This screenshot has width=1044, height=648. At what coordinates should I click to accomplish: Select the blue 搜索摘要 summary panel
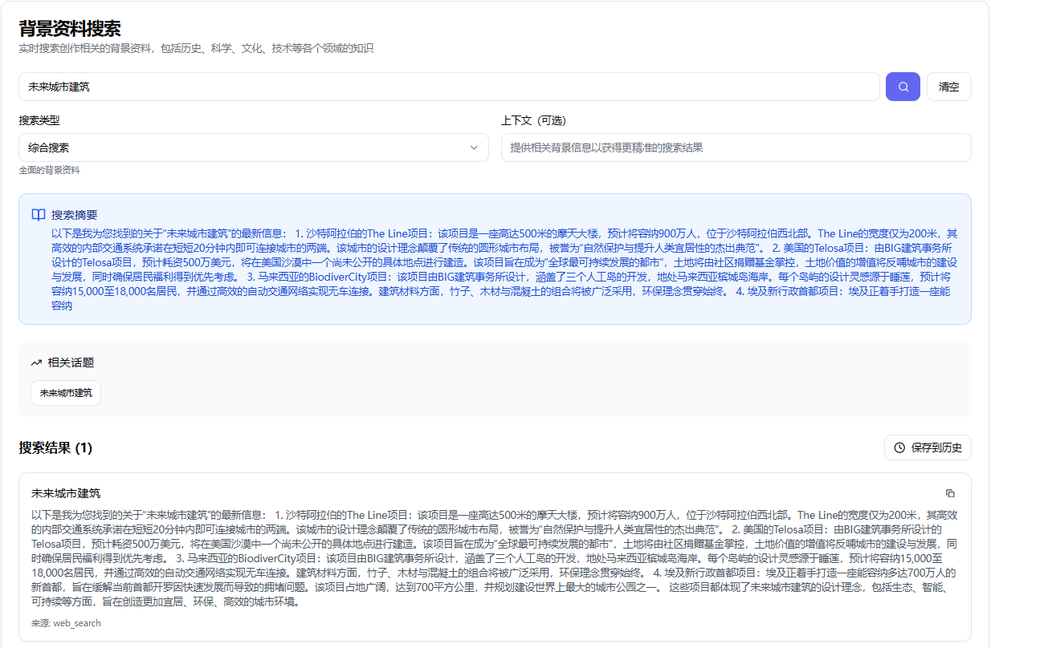point(494,261)
